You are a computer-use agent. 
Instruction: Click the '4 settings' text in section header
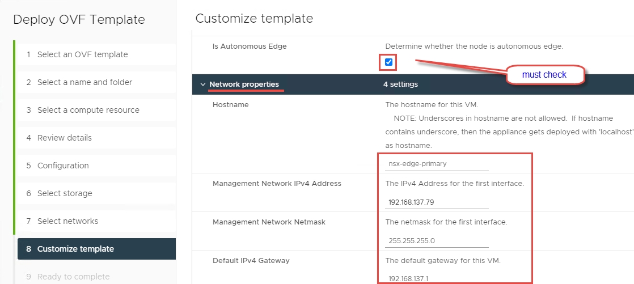coord(400,84)
